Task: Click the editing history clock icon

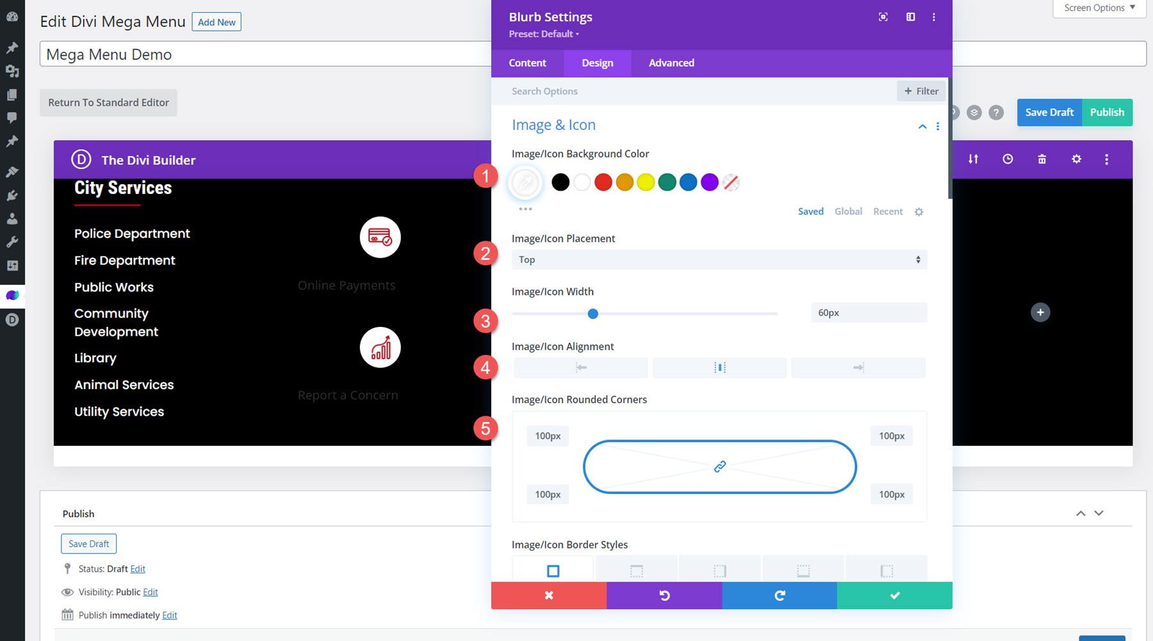Action: [x=1008, y=159]
